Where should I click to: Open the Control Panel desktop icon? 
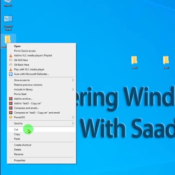click(8, 23)
